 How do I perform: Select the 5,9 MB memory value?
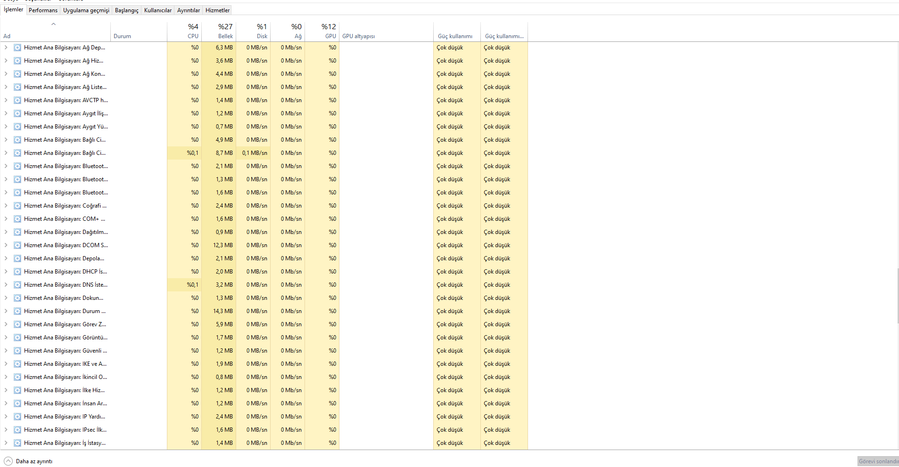pos(224,324)
